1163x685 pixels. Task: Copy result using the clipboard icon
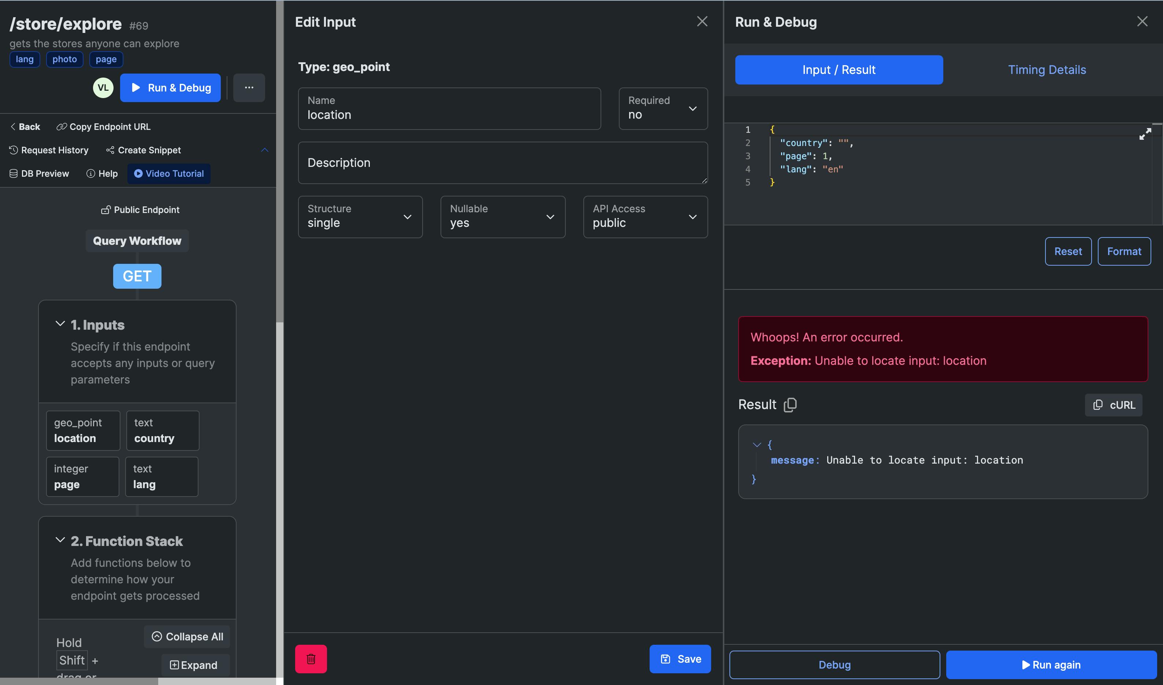(790, 404)
